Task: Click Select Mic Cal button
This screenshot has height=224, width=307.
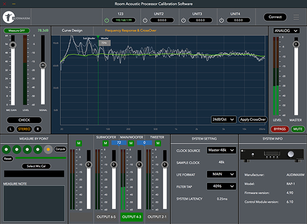Action: click(36, 166)
